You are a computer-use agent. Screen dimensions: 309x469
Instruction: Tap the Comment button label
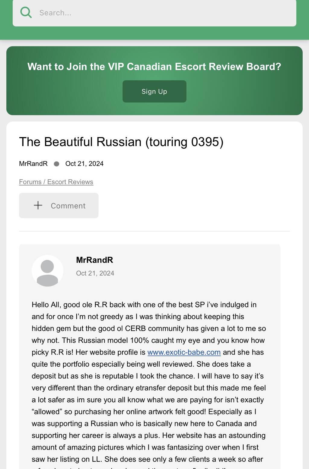(68, 206)
